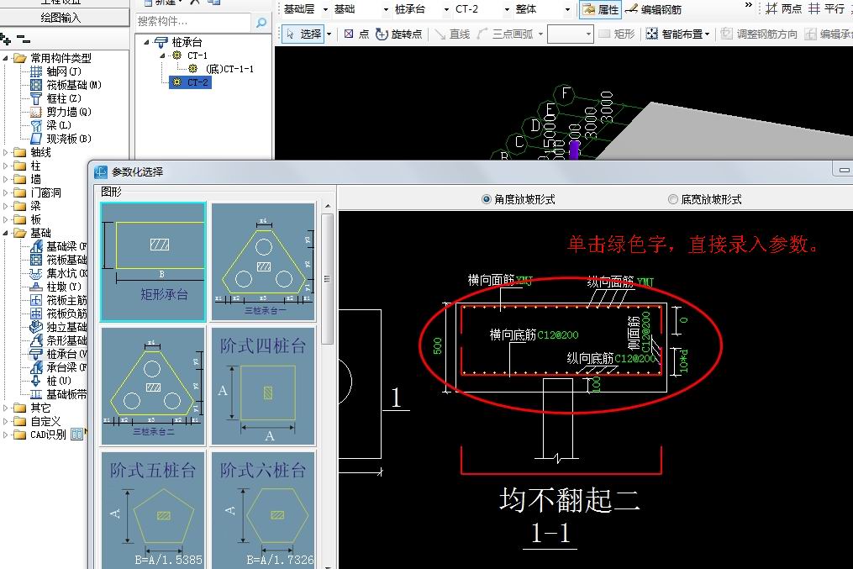Select the 轴网(J) grid tool
Viewport: 853px width, 569px height.
click(x=62, y=71)
